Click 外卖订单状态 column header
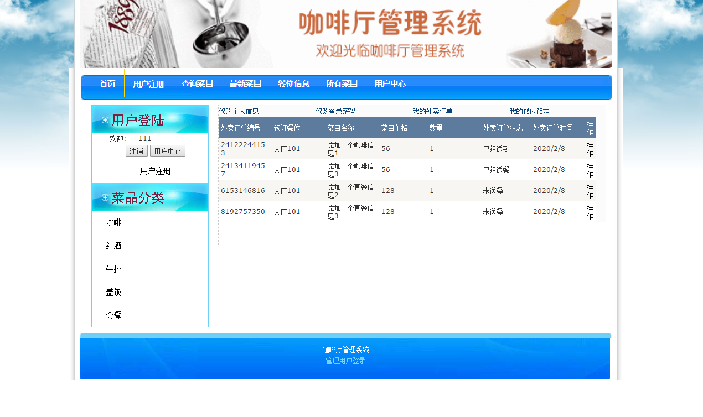Image resolution: width=703 pixels, height=417 pixels. click(x=503, y=128)
